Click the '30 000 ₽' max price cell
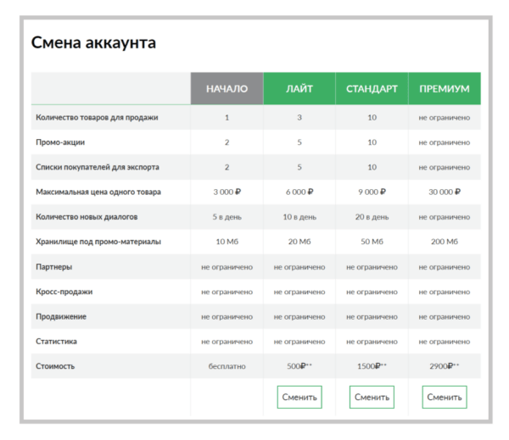The image size is (509, 440). pyautogui.click(x=445, y=192)
